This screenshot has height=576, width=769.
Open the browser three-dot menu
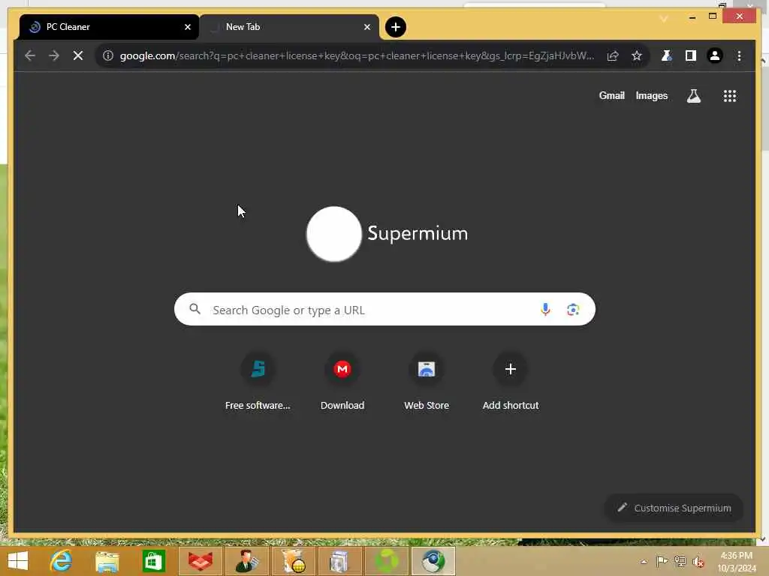[739, 55]
